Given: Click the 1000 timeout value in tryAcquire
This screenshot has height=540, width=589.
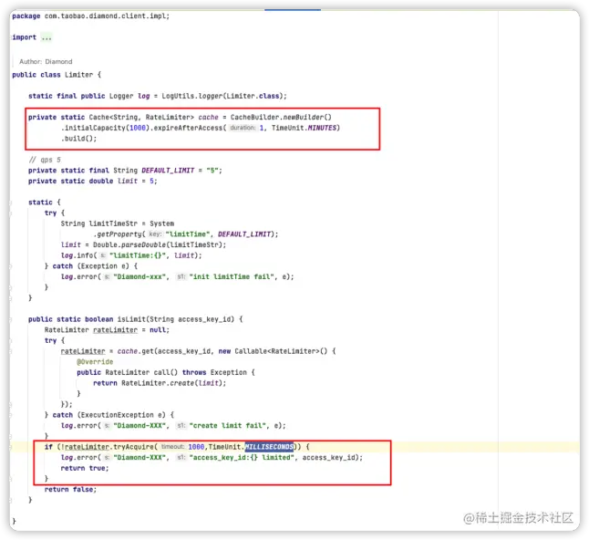Looking at the screenshot, I should pyautogui.click(x=196, y=447).
